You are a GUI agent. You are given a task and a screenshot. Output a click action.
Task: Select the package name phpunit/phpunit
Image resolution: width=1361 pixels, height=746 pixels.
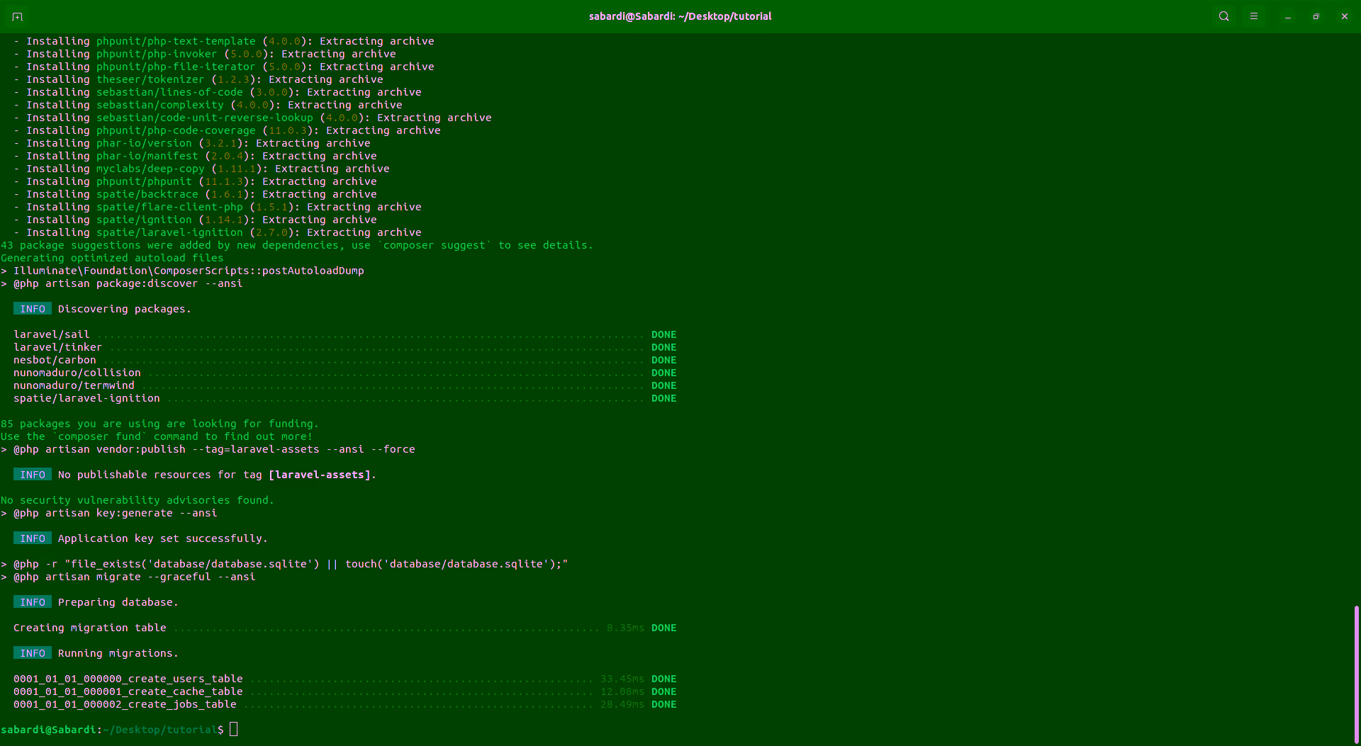[x=144, y=181]
